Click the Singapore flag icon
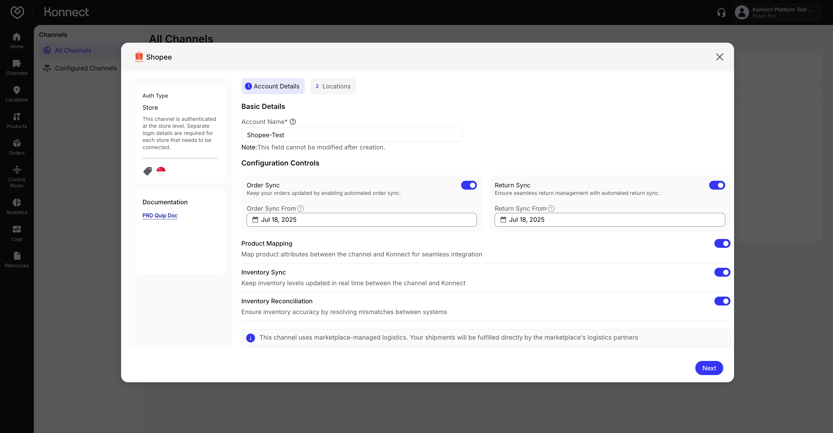The image size is (833, 433). click(161, 171)
